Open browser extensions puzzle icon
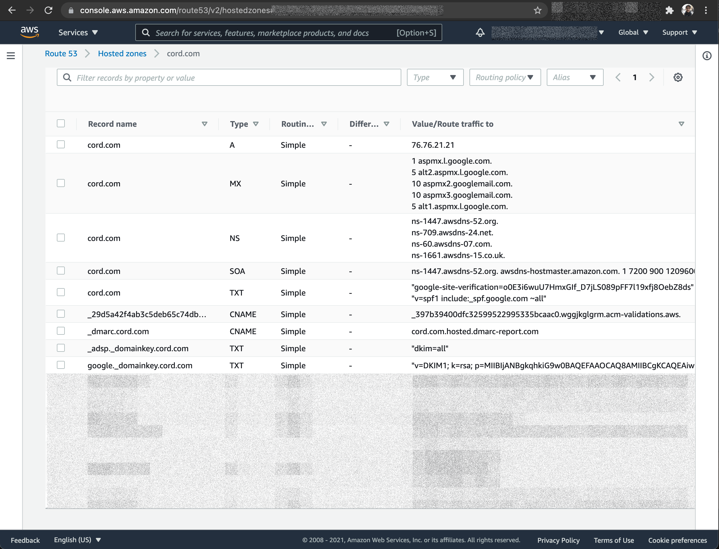The height and width of the screenshot is (549, 719). coord(669,11)
